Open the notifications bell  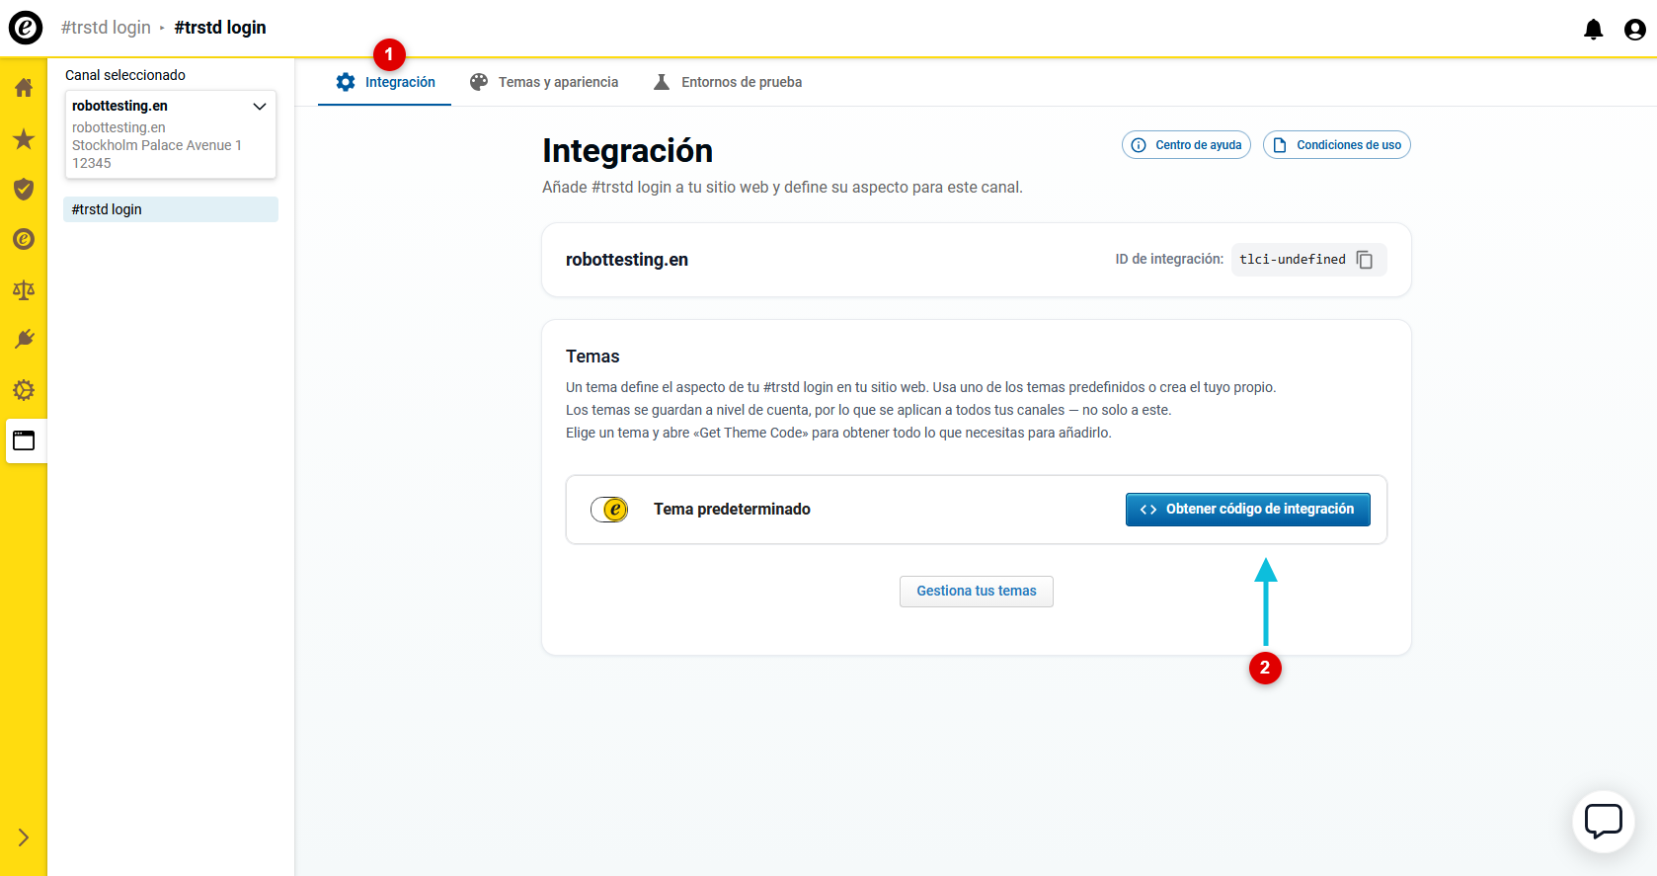pos(1593,30)
